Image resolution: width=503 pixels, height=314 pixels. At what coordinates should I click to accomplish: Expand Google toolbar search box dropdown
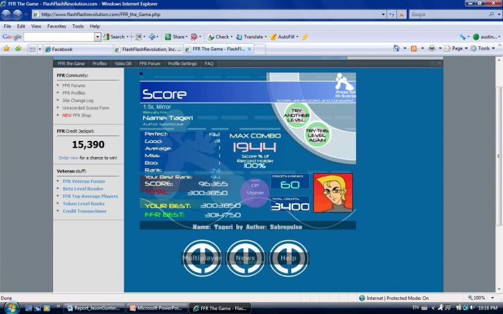coord(97,37)
